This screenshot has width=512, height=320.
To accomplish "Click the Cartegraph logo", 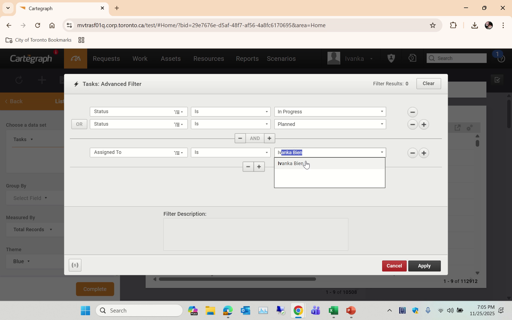I will [x=31, y=58].
